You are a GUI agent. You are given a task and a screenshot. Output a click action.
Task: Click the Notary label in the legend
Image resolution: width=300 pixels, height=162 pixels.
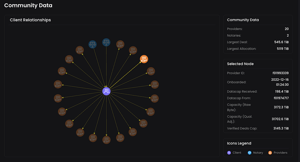(x=258, y=153)
